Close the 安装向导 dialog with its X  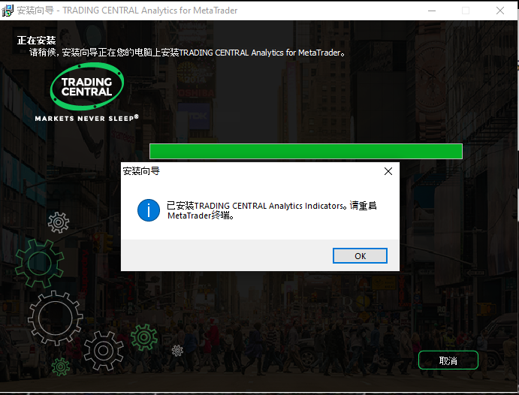[x=388, y=171]
